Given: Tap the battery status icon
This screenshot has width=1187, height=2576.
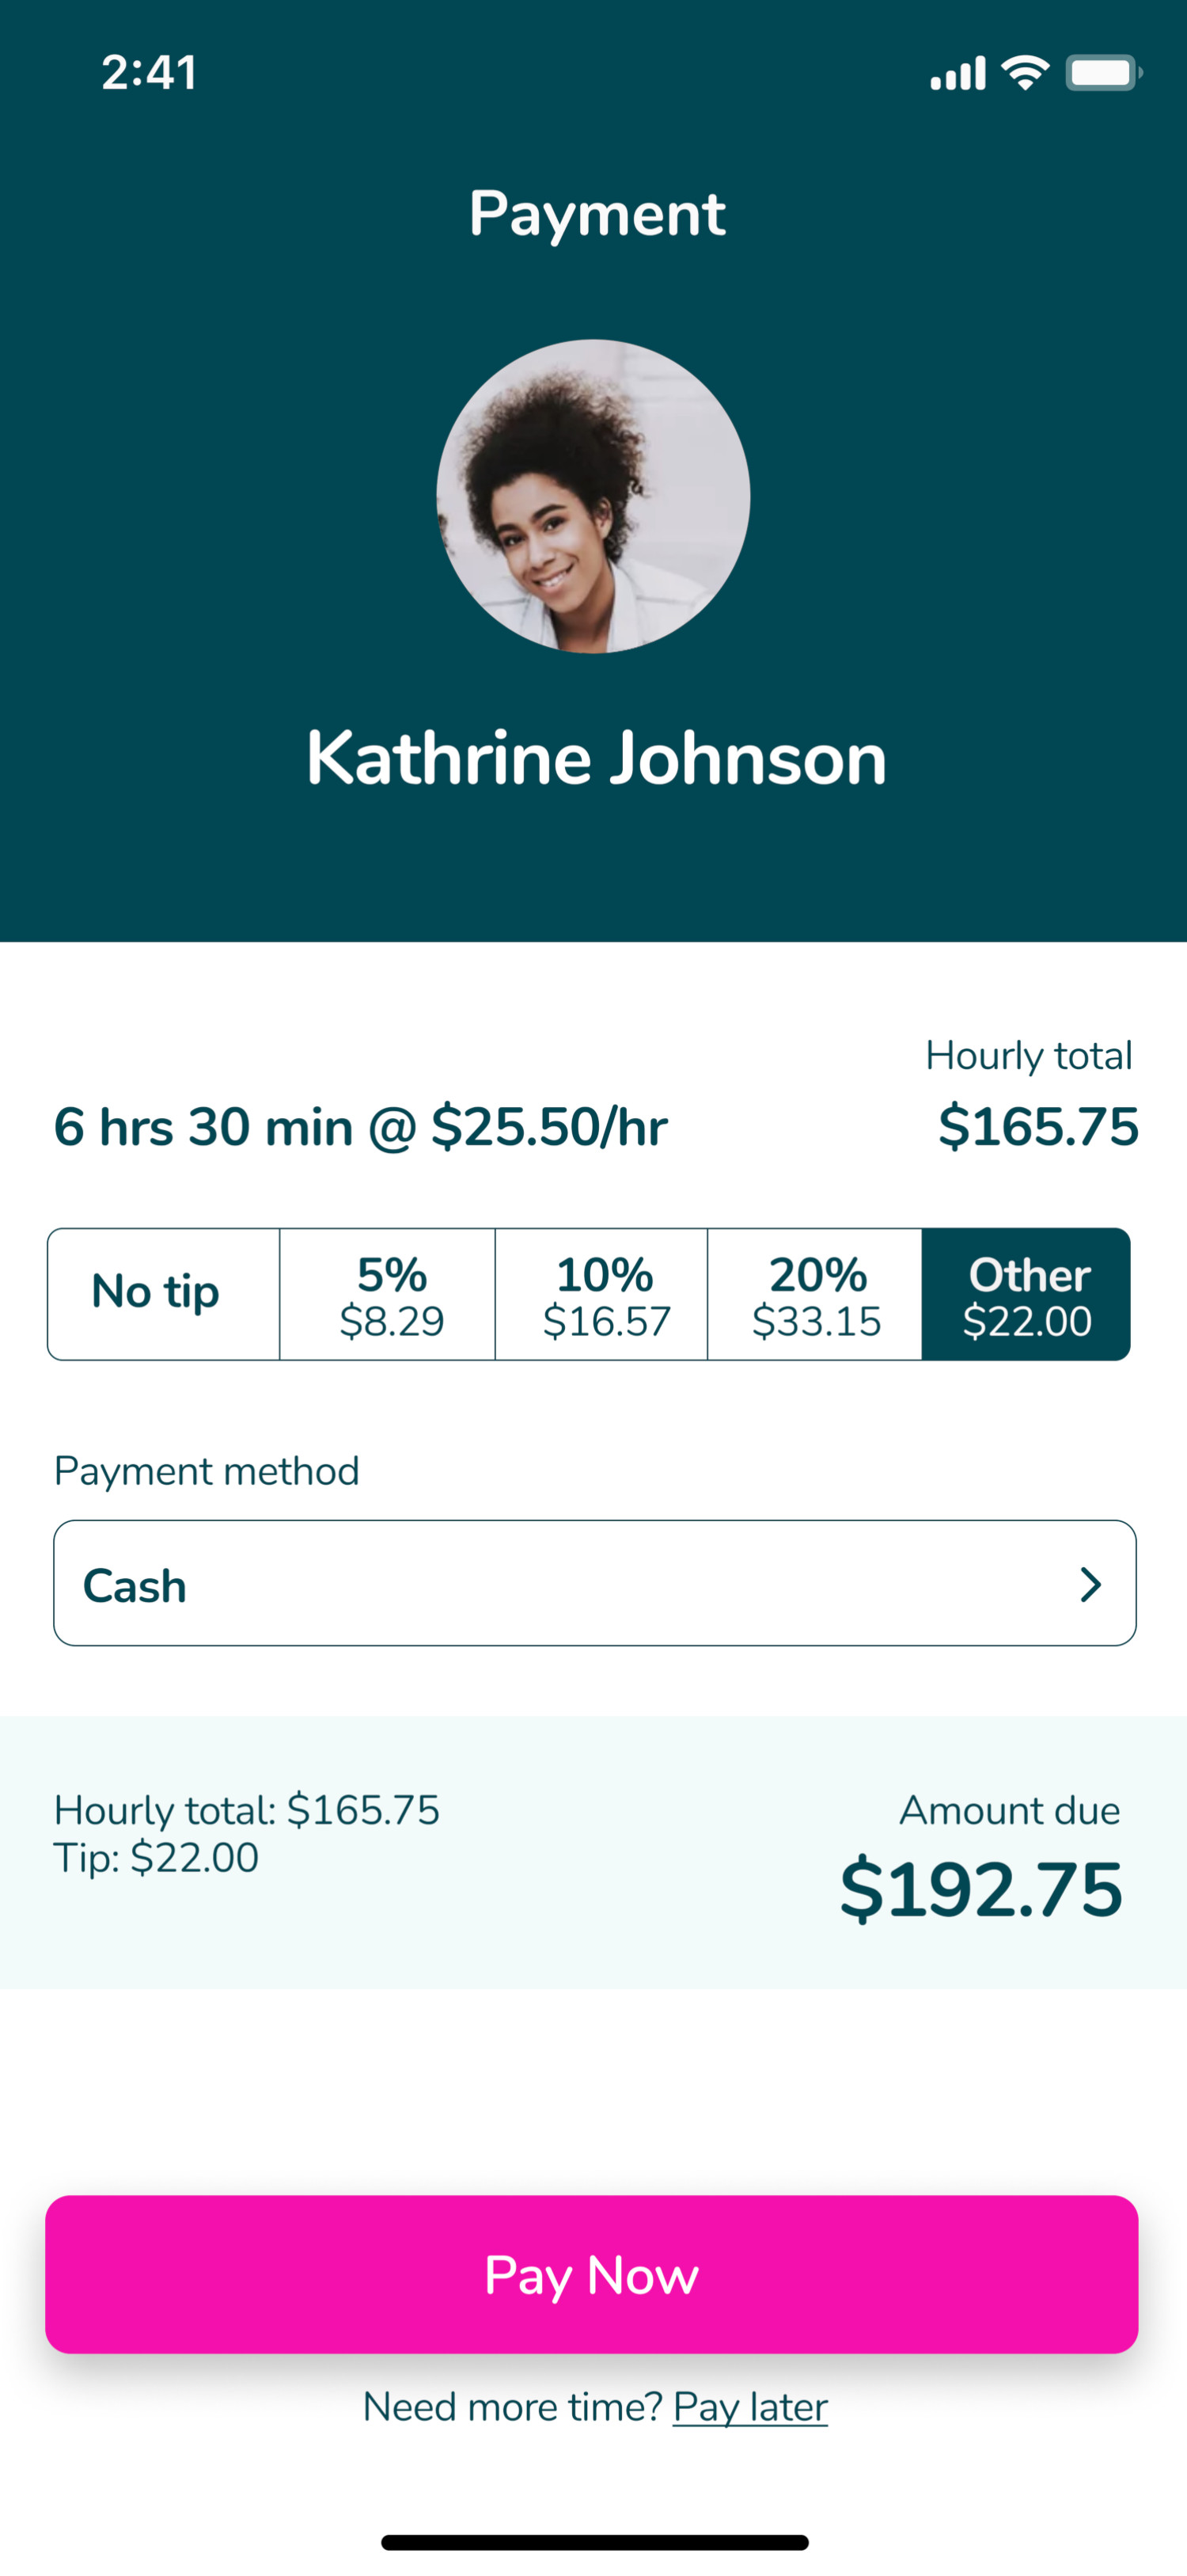Looking at the screenshot, I should pos(1102,73).
